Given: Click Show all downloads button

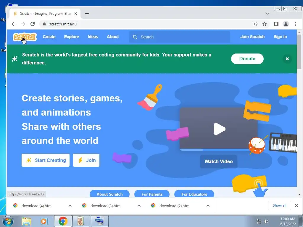Looking at the screenshot, I should click(279, 205).
